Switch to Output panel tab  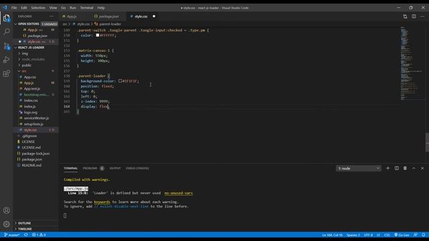(115, 168)
